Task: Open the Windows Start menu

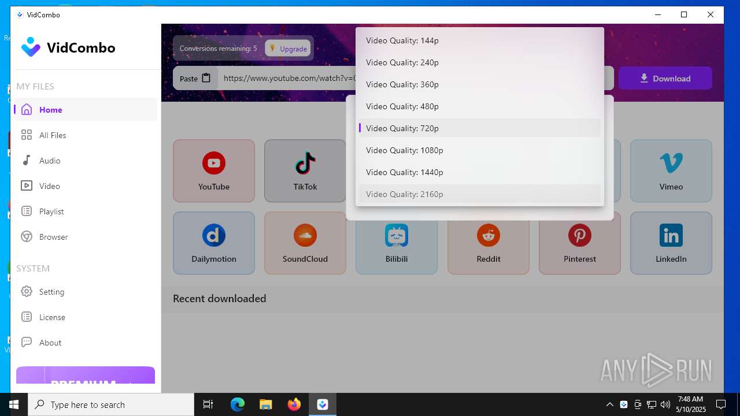Action: [14, 404]
